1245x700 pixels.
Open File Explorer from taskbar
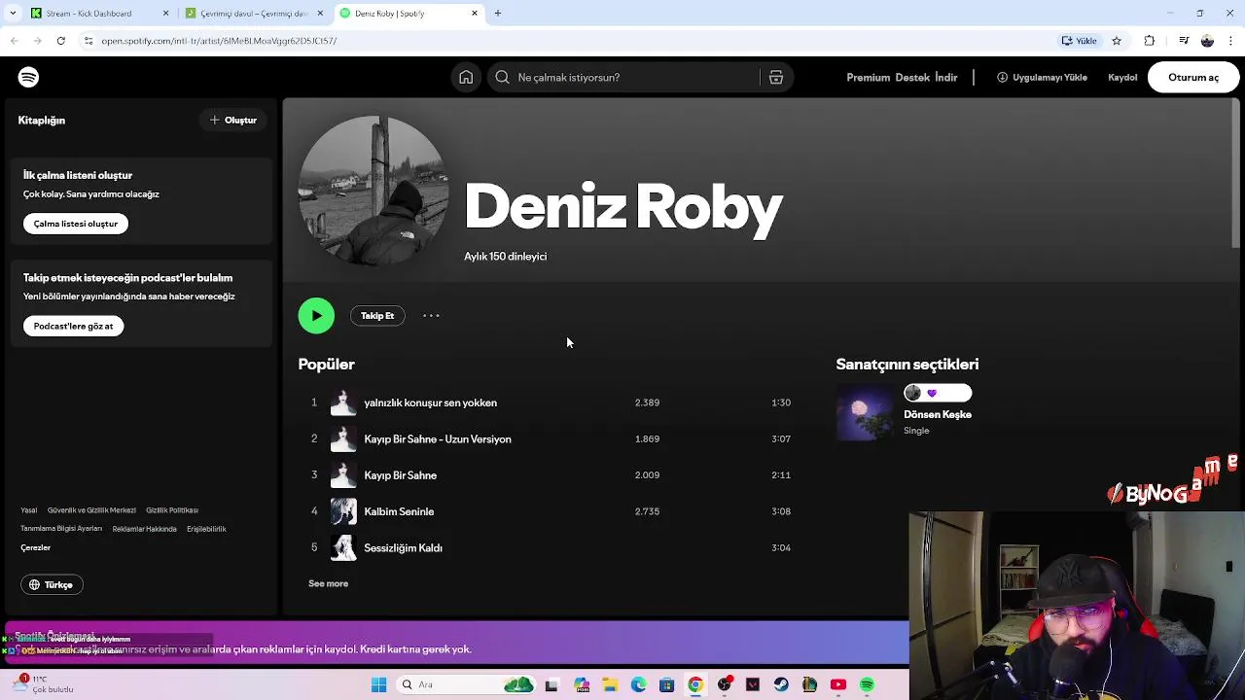[x=610, y=684]
